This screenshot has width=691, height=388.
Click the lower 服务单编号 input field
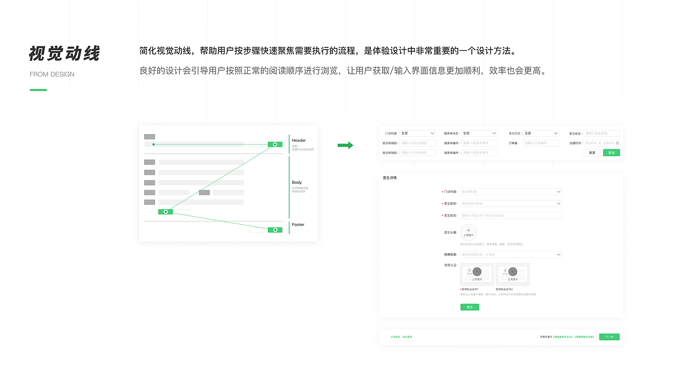pos(479,153)
